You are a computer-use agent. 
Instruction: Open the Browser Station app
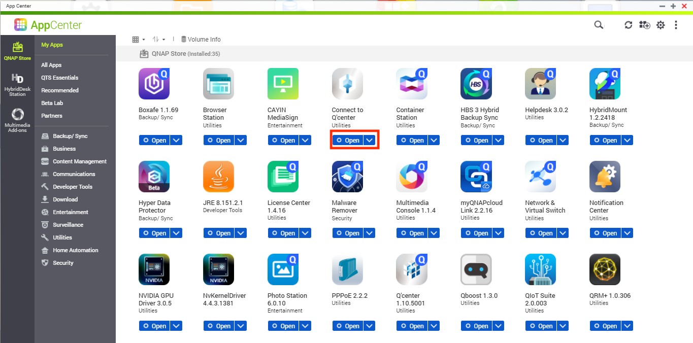(218, 141)
